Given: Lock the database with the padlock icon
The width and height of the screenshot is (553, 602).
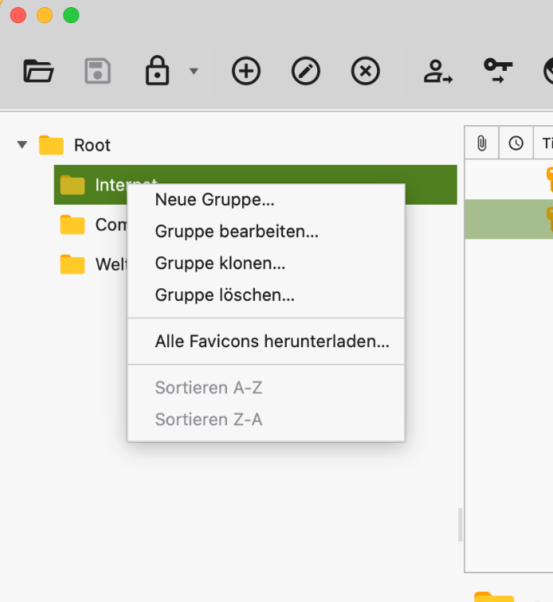Looking at the screenshot, I should click(x=158, y=72).
